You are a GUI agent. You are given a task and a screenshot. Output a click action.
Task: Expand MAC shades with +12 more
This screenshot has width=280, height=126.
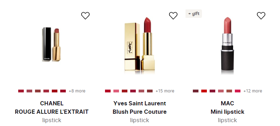point(253,91)
